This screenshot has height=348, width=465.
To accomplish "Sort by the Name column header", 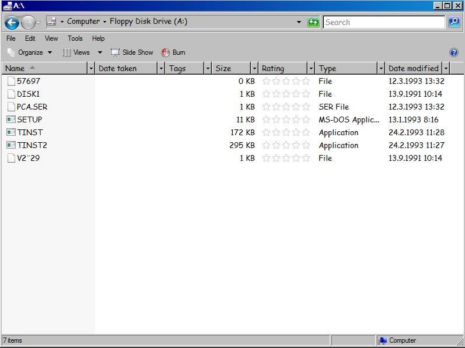I will pos(45,68).
